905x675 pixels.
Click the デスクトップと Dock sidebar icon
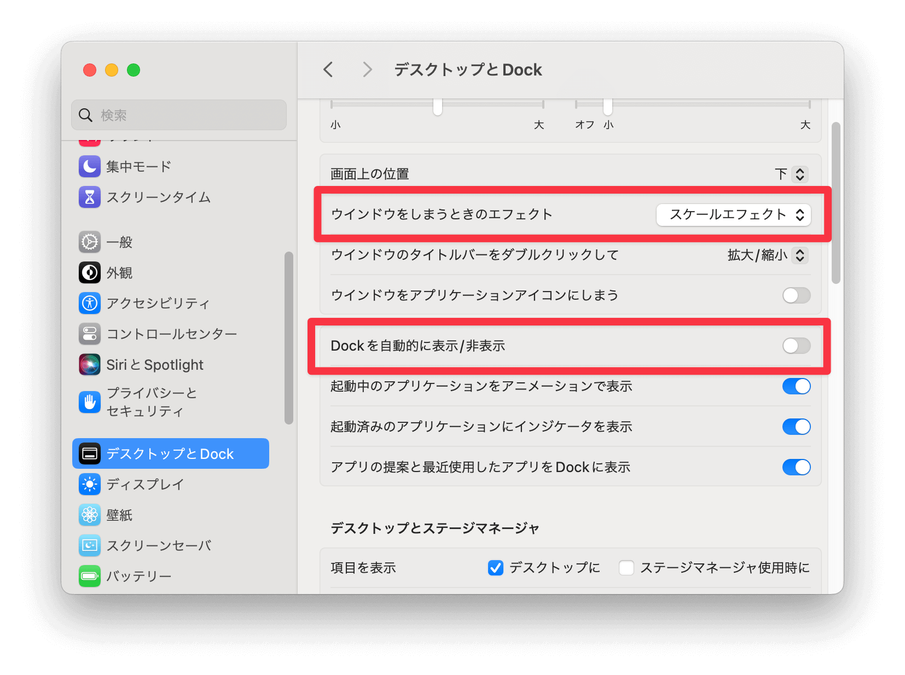[90, 453]
